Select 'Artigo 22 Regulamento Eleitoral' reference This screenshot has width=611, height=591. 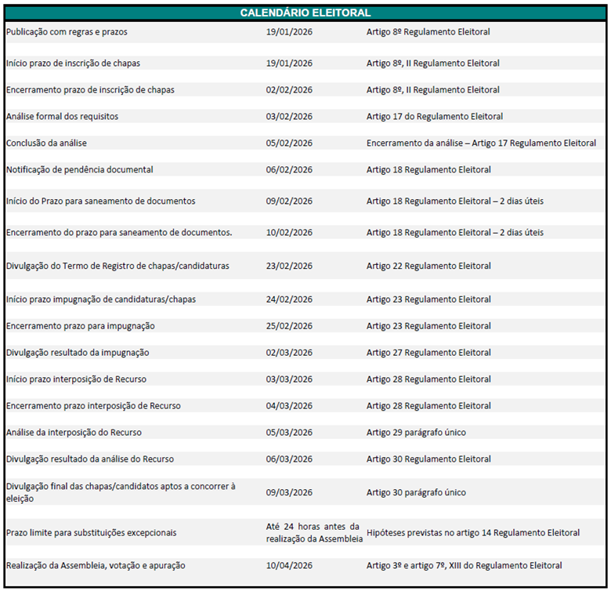coord(428,266)
